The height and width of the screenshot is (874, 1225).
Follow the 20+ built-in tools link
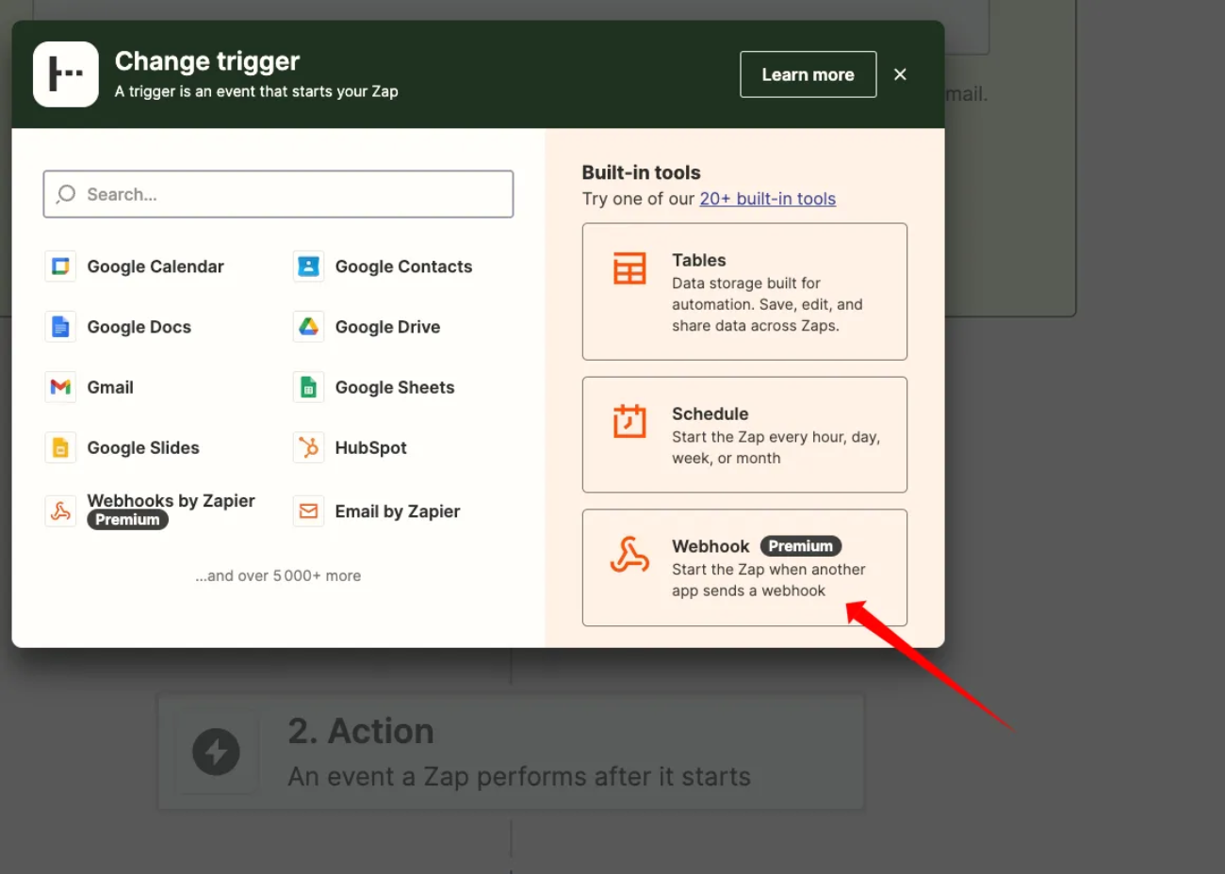(767, 199)
